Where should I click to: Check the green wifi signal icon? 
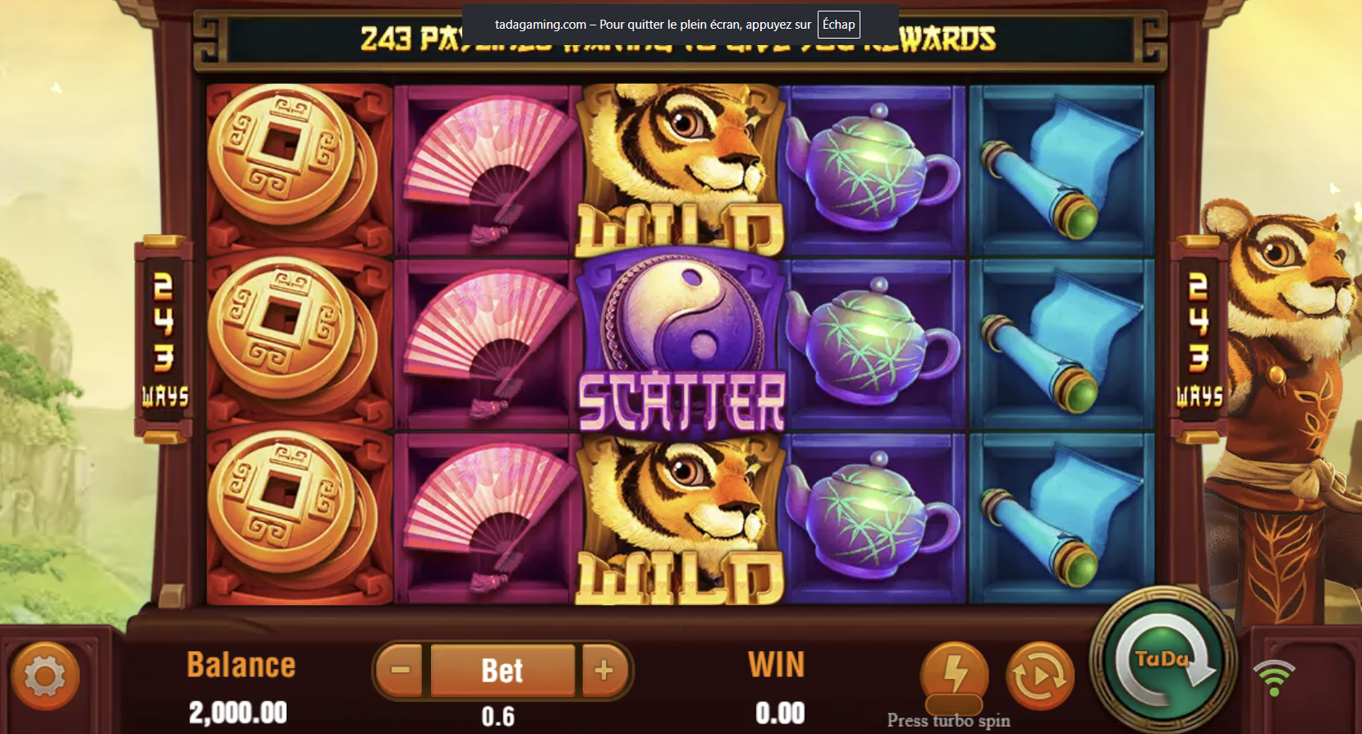[1273, 677]
